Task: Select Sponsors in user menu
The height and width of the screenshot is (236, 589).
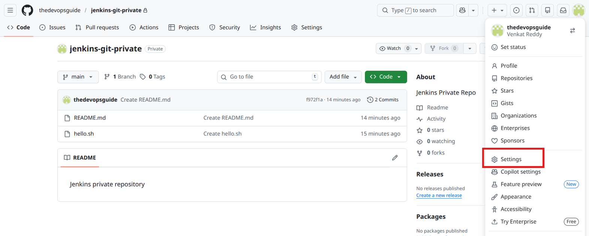Action: 535,141
